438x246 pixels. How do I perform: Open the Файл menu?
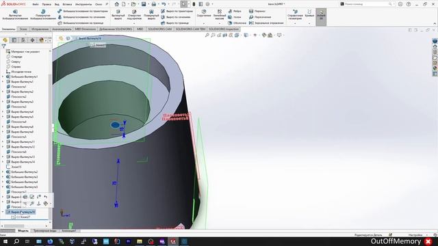36,4
